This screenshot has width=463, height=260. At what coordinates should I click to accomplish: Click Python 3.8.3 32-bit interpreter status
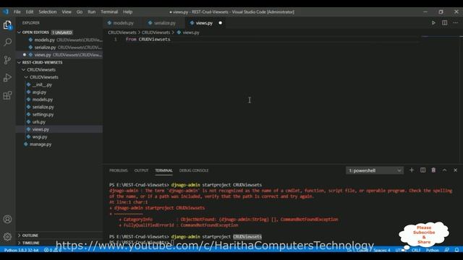21,250
